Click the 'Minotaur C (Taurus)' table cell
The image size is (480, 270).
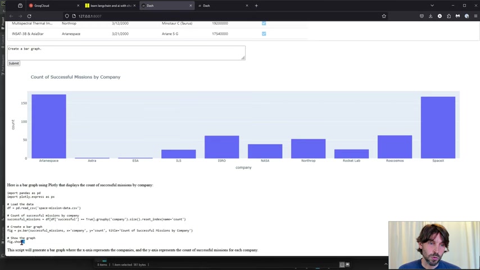point(177,23)
